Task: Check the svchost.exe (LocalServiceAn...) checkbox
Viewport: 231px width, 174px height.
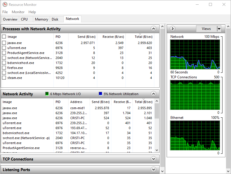Action: pos(4,73)
